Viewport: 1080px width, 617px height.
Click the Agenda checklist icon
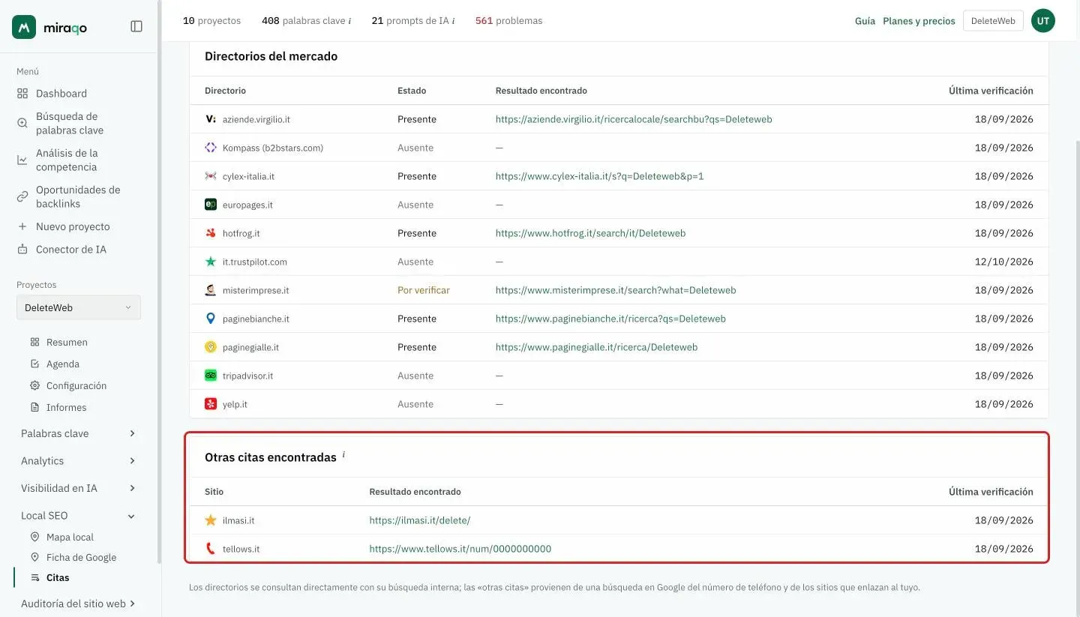pos(34,364)
